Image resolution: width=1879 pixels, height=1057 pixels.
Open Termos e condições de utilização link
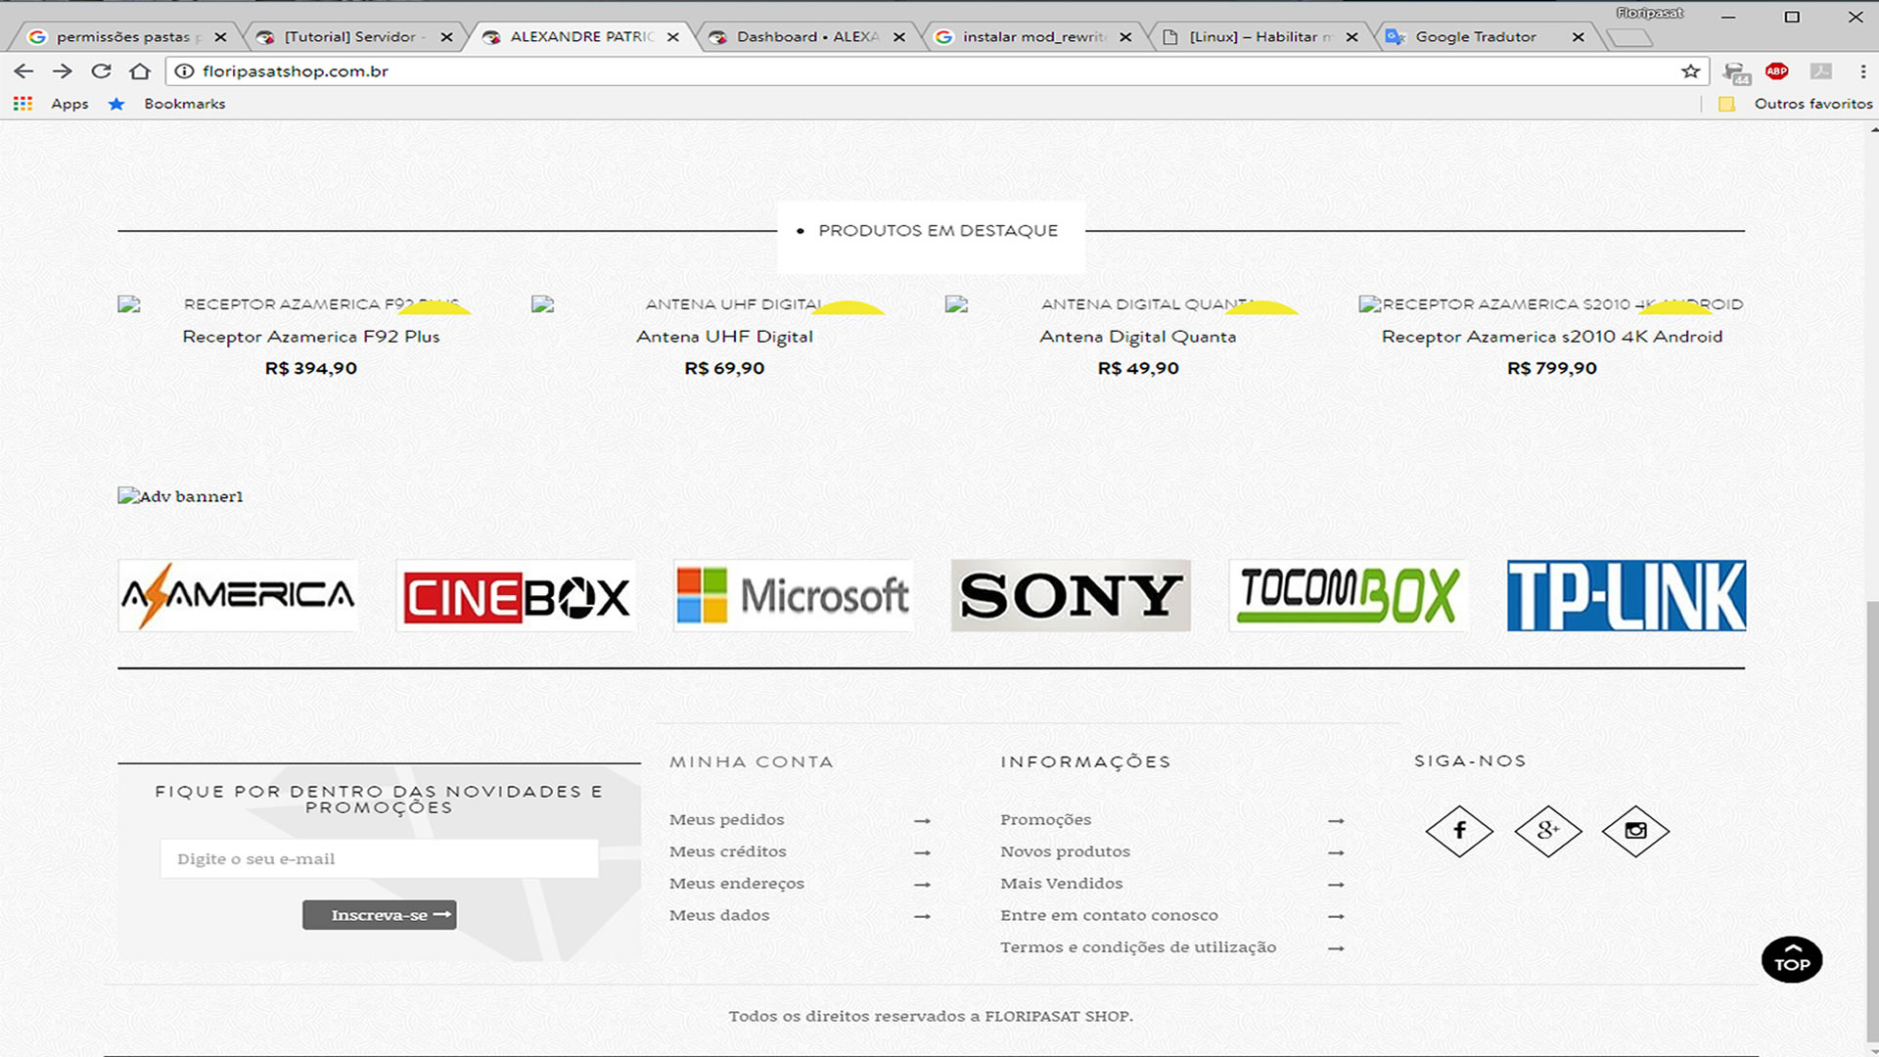click(1137, 947)
